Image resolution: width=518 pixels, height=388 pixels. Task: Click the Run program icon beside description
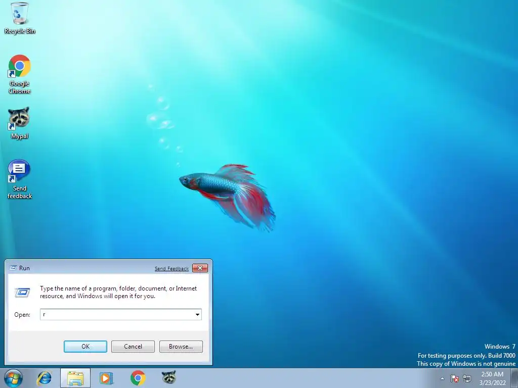click(22, 293)
